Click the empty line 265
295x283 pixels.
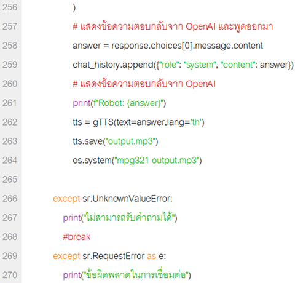(x=158, y=180)
